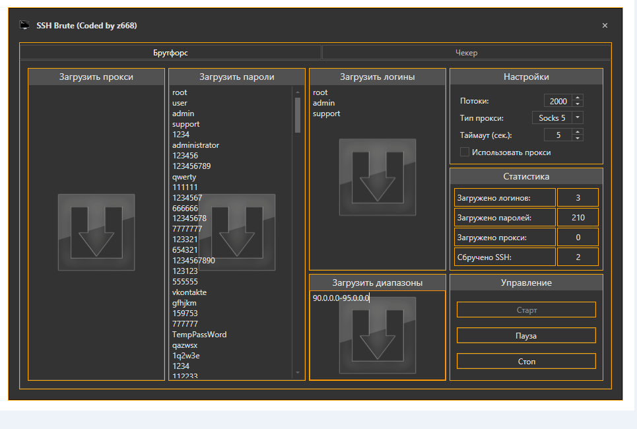Image resolution: width=637 pixels, height=429 pixels.
Task: Select the Брутфорс tab
Action: click(x=170, y=53)
